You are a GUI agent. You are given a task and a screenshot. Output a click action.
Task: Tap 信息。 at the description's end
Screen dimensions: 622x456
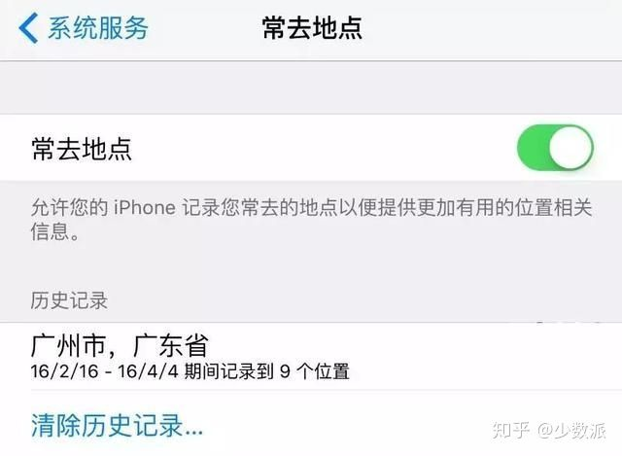coord(54,231)
